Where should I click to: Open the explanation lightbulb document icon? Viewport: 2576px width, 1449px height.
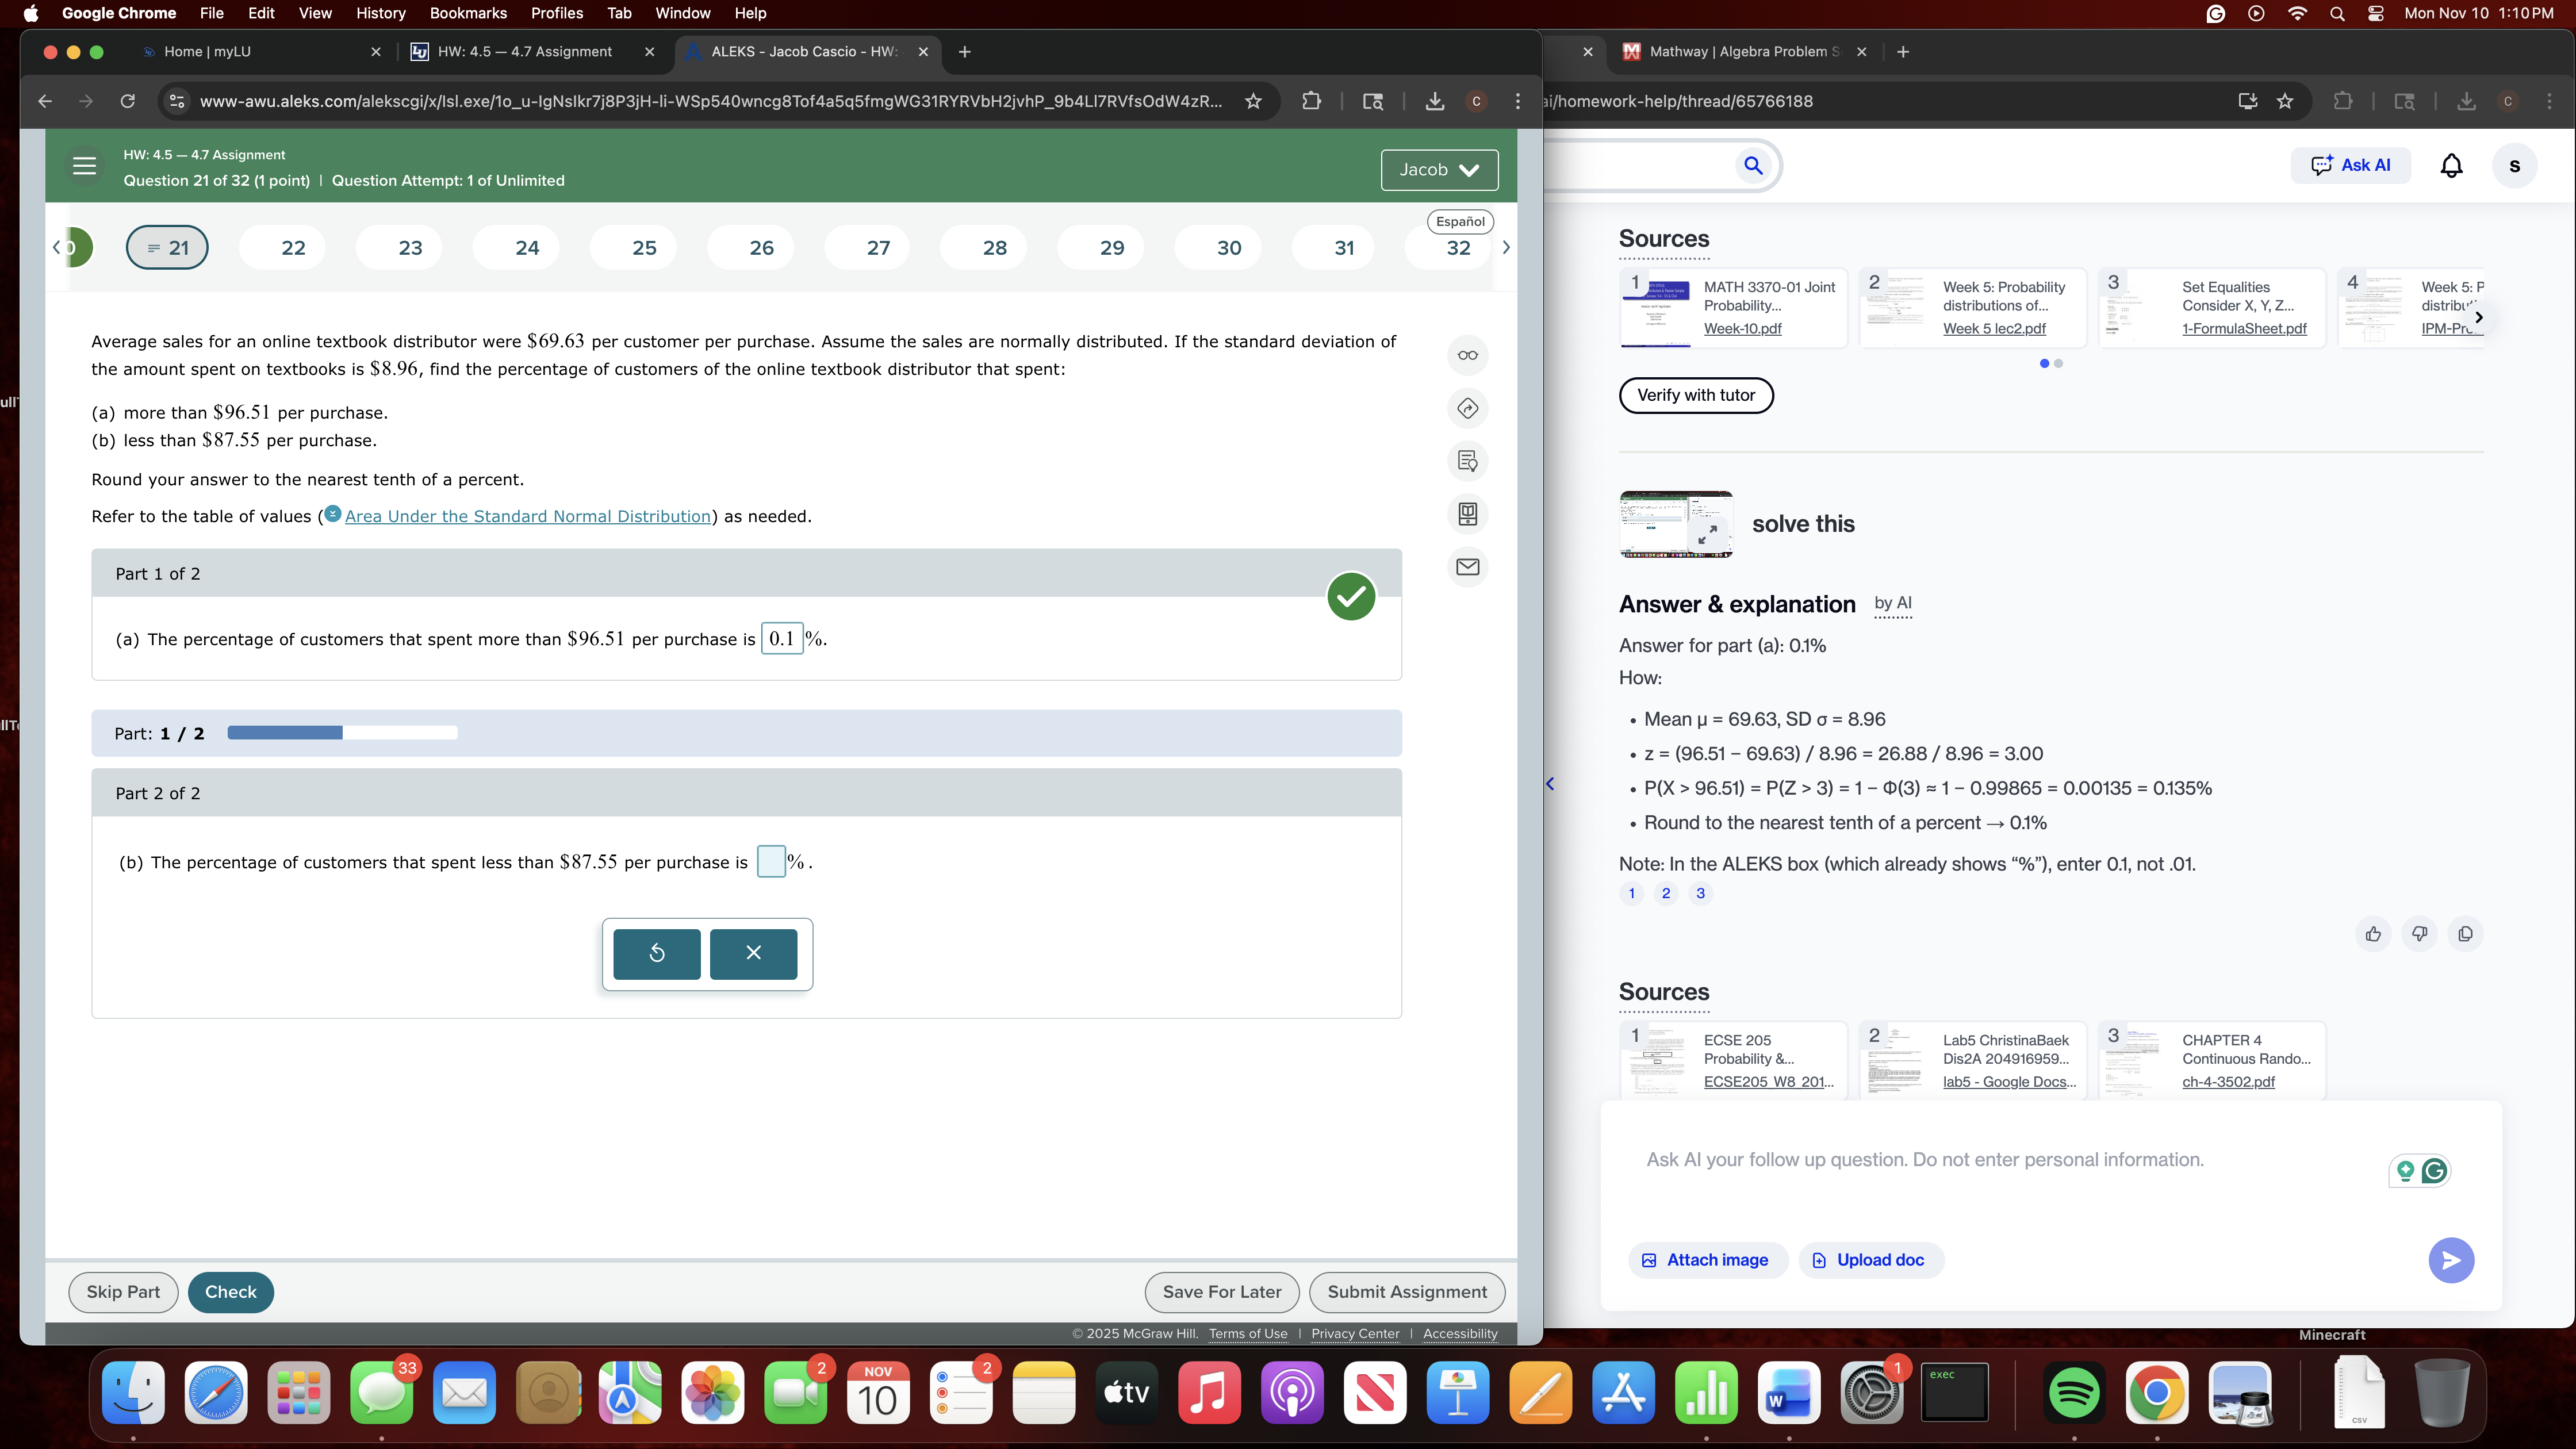coord(1467,461)
